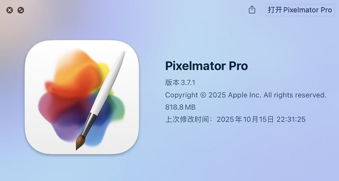Click the 818.8 MB file size

pos(180,107)
